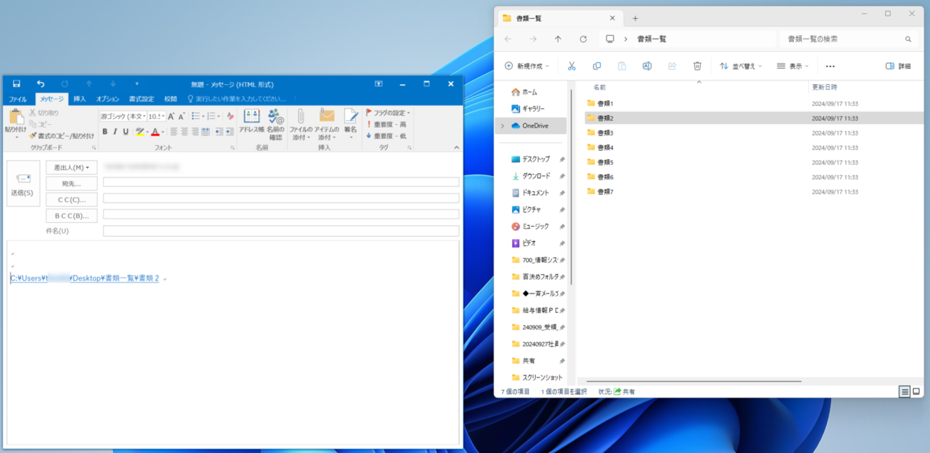
Task: Open the flag settings (フラグの設定) dropdown
Action: (x=389, y=113)
